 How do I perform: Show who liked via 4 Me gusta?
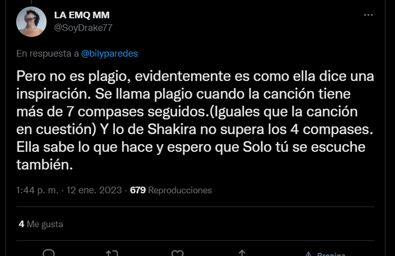pyautogui.click(x=41, y=224)
